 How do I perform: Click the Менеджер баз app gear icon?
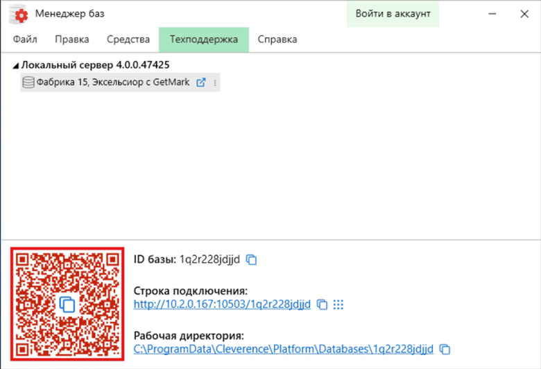tap(18, 14)
